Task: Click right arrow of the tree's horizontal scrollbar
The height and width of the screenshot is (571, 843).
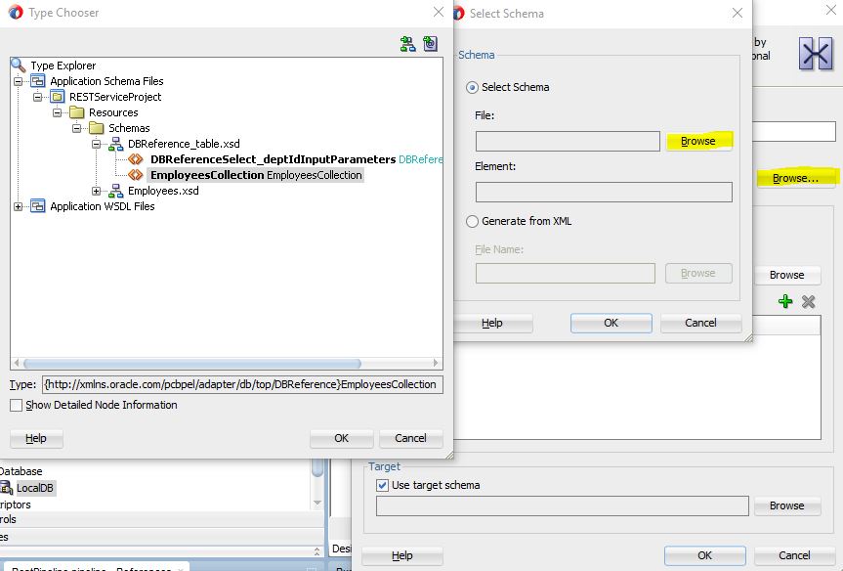Action: pyautogui.click(x=436, y=364)
